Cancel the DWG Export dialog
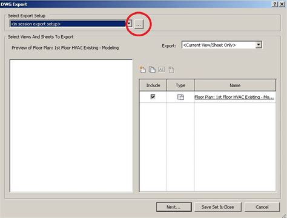The width and height of the screenshot is (287, 218). point(262,207)
